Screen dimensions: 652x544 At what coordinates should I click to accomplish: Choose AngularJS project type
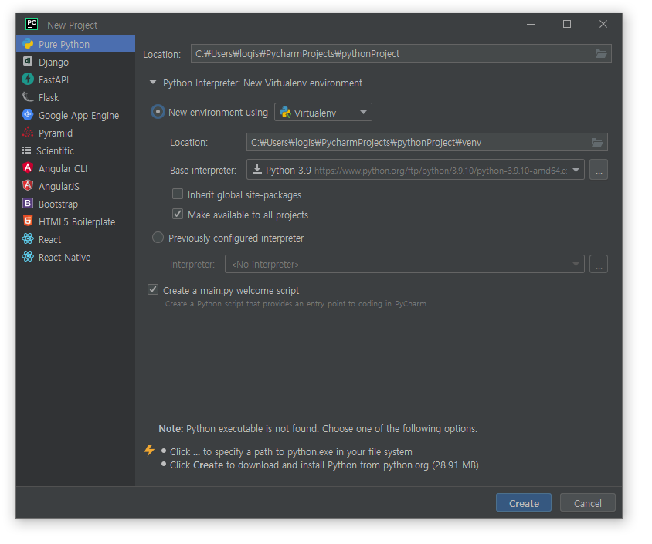click(x=76, y=186)
